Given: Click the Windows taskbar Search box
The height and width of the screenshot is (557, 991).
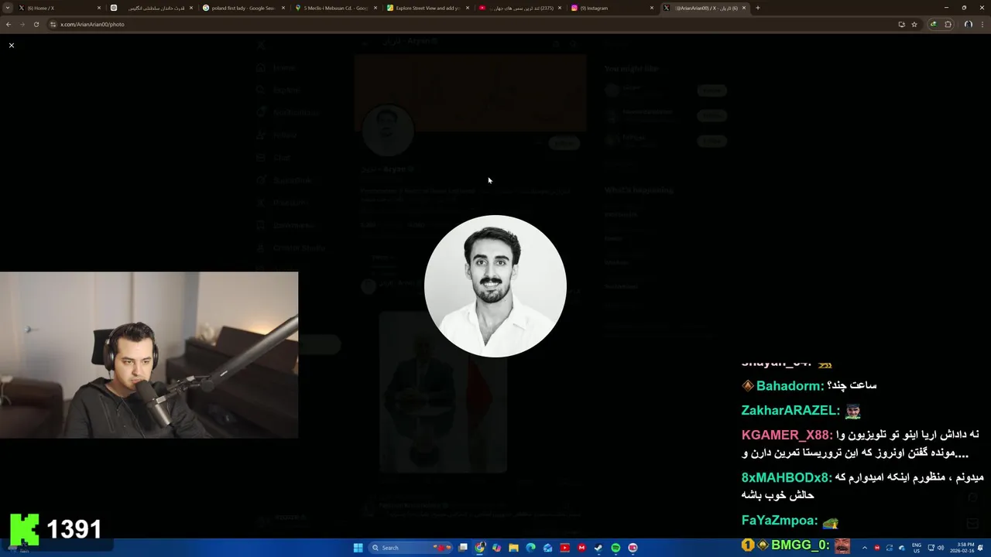Looking at the screenshot, I should [x=410, y=548].
